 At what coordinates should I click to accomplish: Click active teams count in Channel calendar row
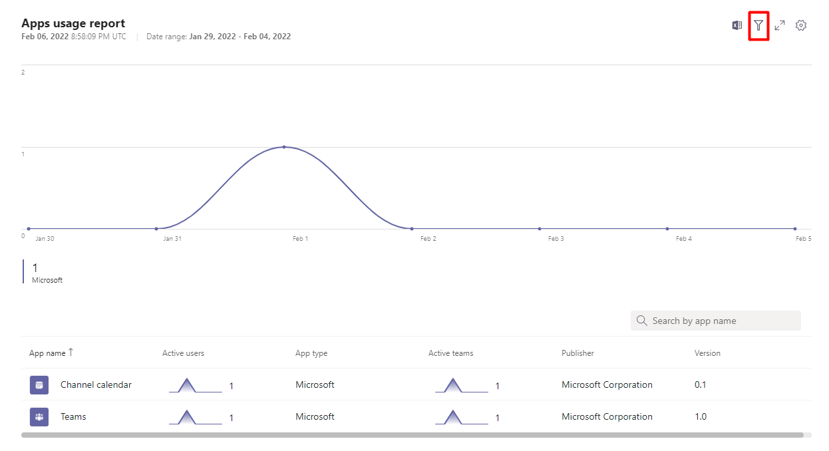coord(498,386)
